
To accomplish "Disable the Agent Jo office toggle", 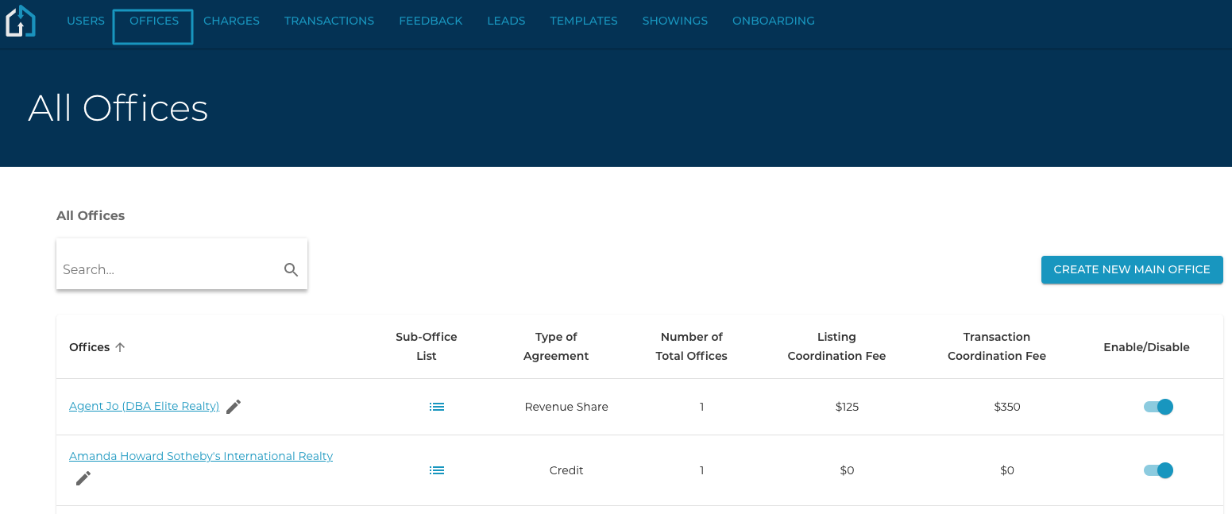I will click(x=1158, y=407).
